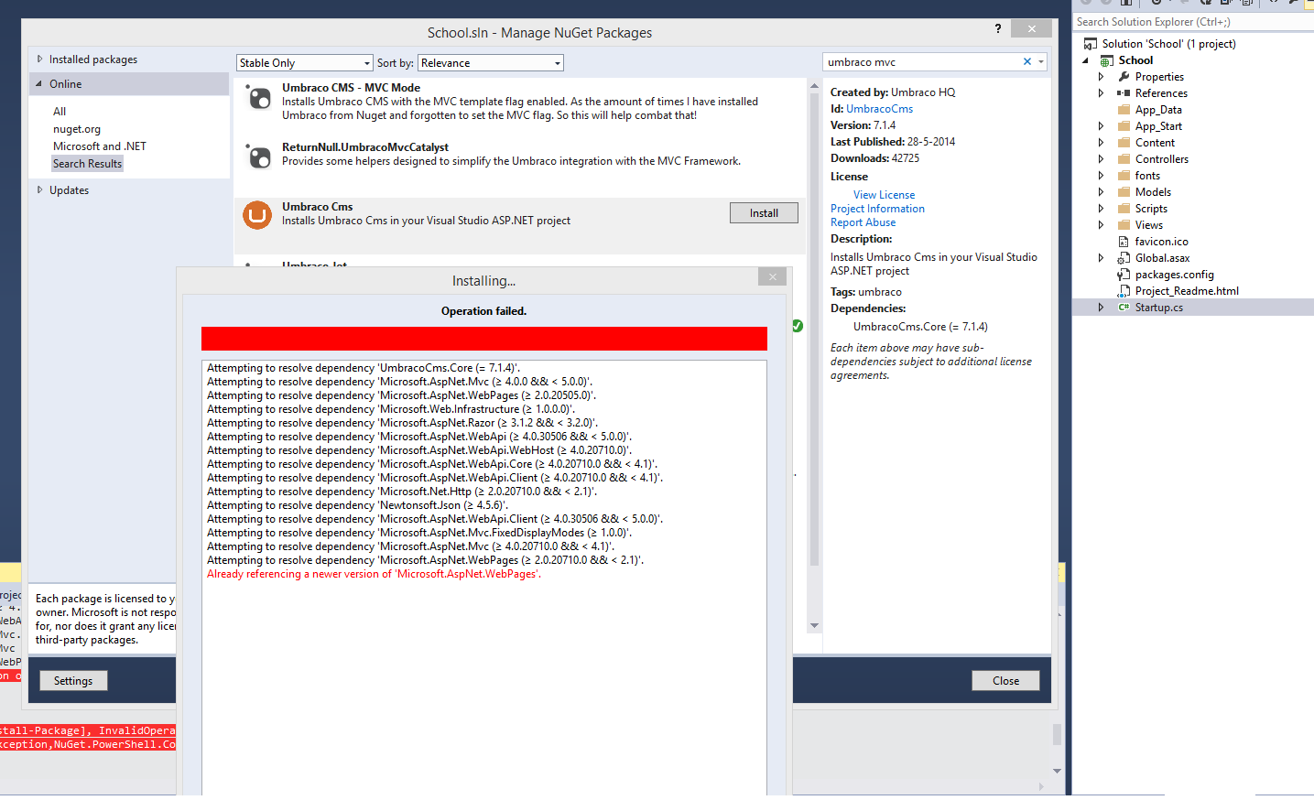The image size is (1314, 800).
Task: Click the Umbraco Cms orange package icon
Action: (x=257, y=215)
